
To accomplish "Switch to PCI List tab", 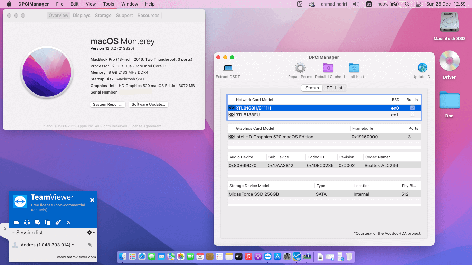I will point(334,88).
